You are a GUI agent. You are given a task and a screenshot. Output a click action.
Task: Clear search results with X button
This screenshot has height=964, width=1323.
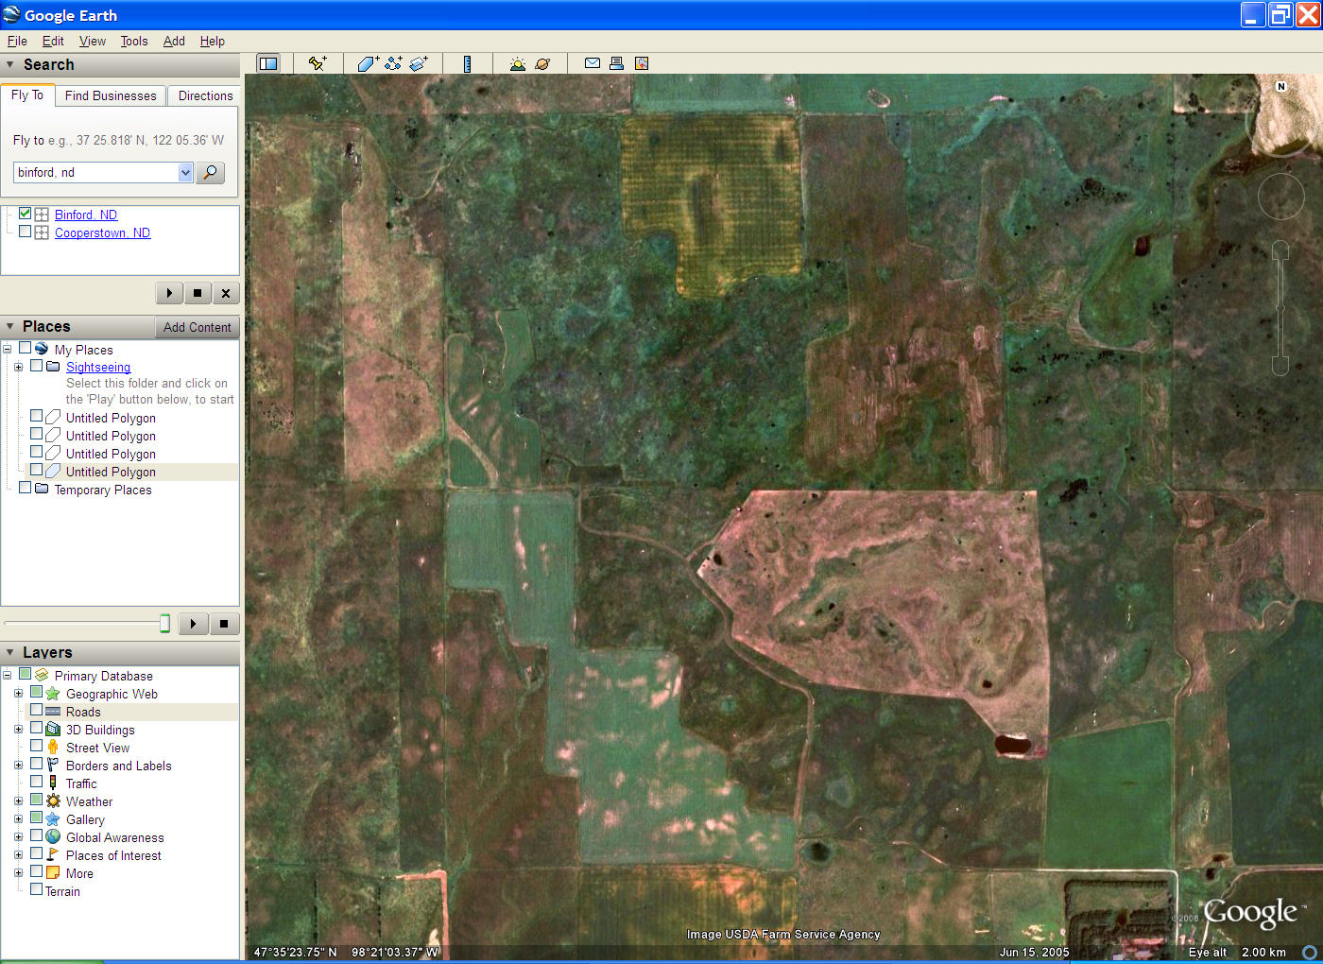[x=226, y=293]
